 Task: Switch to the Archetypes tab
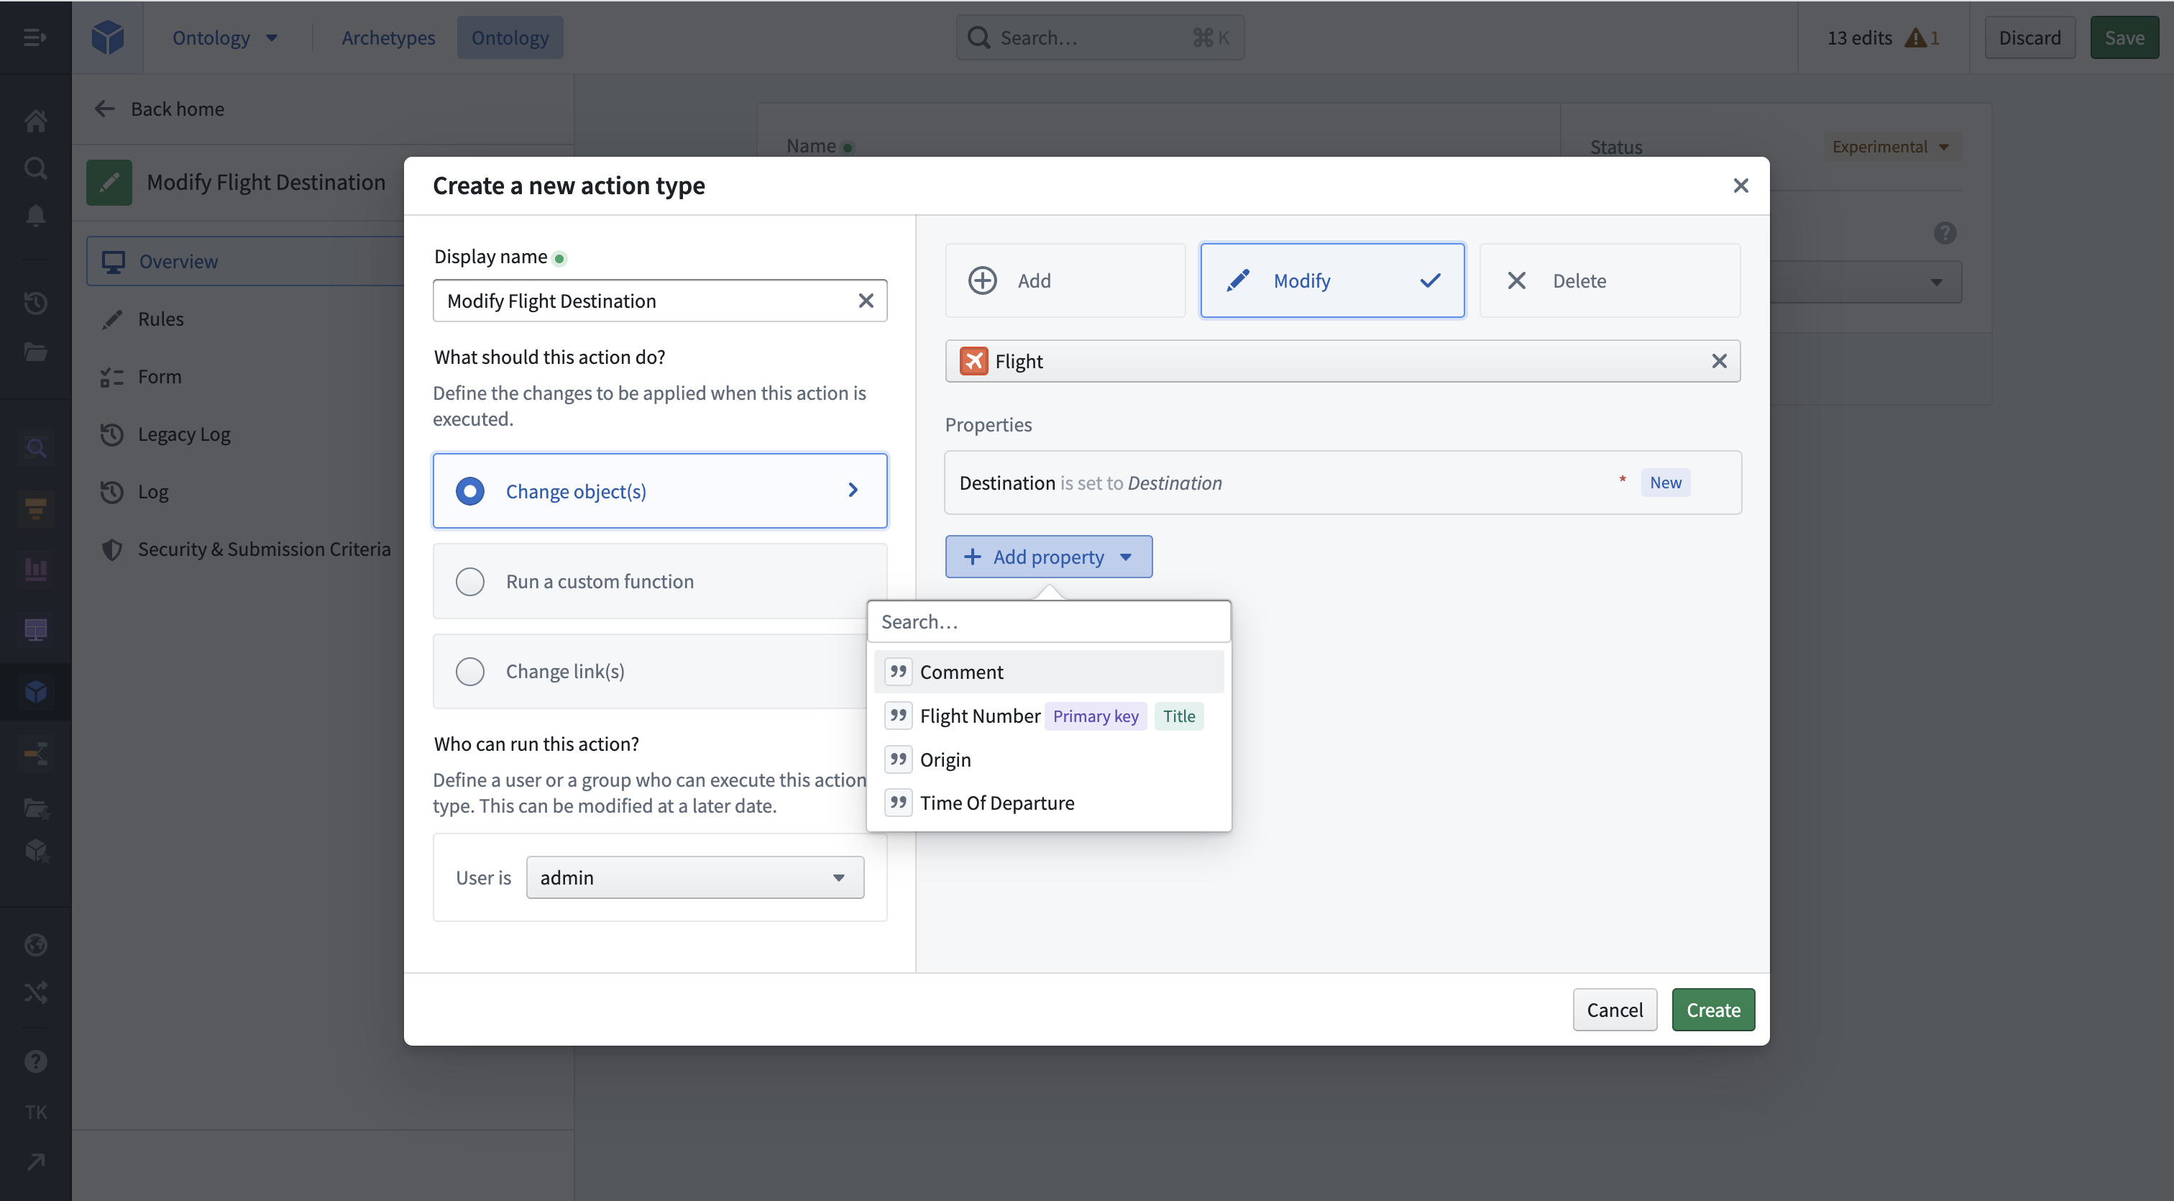click(388, 37)
